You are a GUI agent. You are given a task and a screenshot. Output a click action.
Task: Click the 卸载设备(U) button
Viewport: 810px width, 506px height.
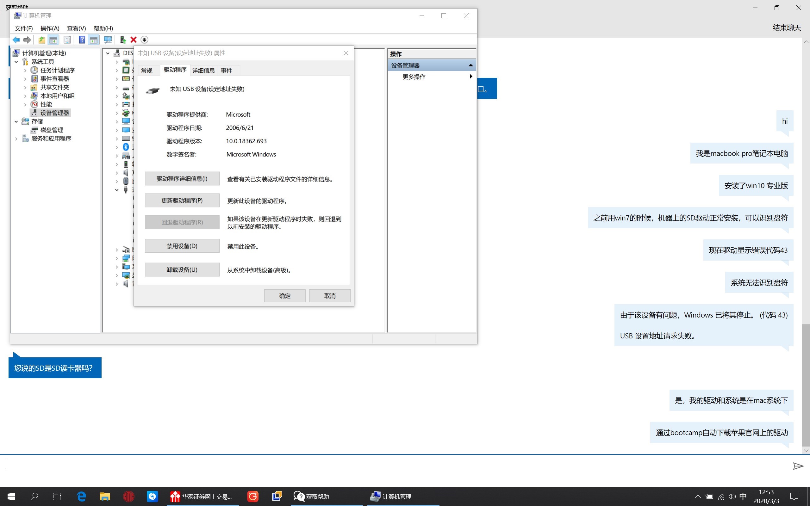pos(182,270)
